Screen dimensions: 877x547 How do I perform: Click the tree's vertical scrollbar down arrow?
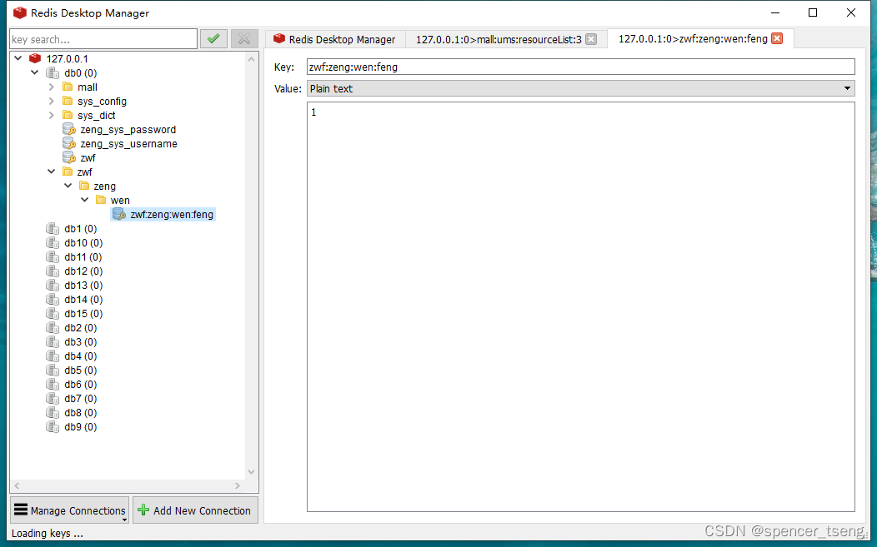(x=251, y=472)
